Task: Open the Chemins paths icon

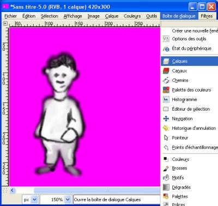Action: click(x=166, y=80)
